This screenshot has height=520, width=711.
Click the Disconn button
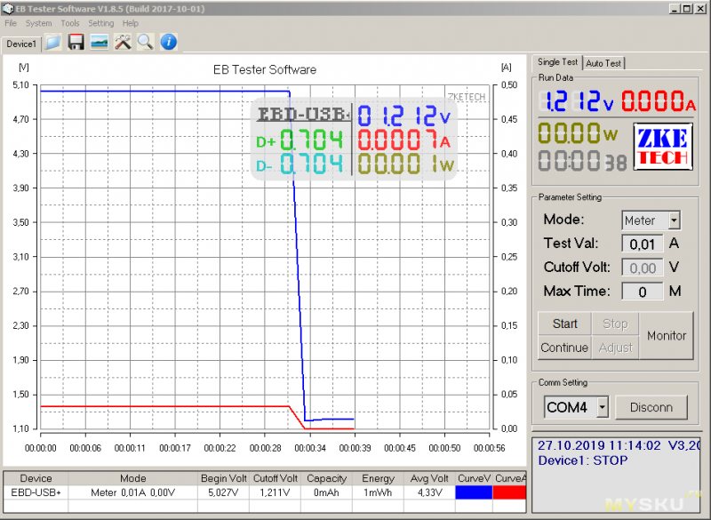651,407
